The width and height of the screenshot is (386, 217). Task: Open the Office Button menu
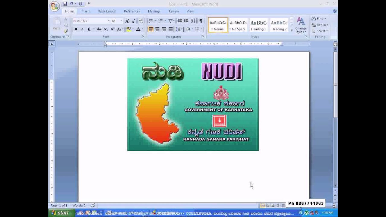pyautogui.click(x=55, y=6)
